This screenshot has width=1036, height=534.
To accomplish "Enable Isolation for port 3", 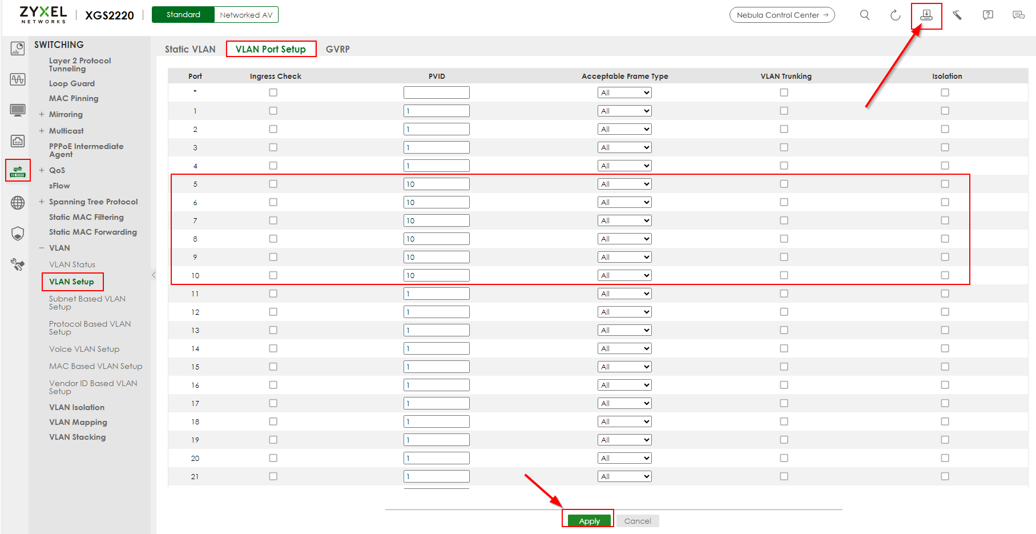I will click(x=945, y=147).
